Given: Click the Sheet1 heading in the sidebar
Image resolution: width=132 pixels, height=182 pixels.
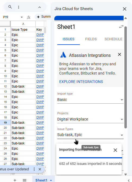Looking at the screenshot, I should (66, 27).
